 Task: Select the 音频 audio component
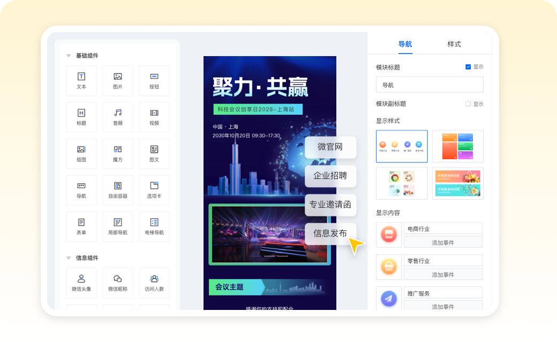(118, 117)
